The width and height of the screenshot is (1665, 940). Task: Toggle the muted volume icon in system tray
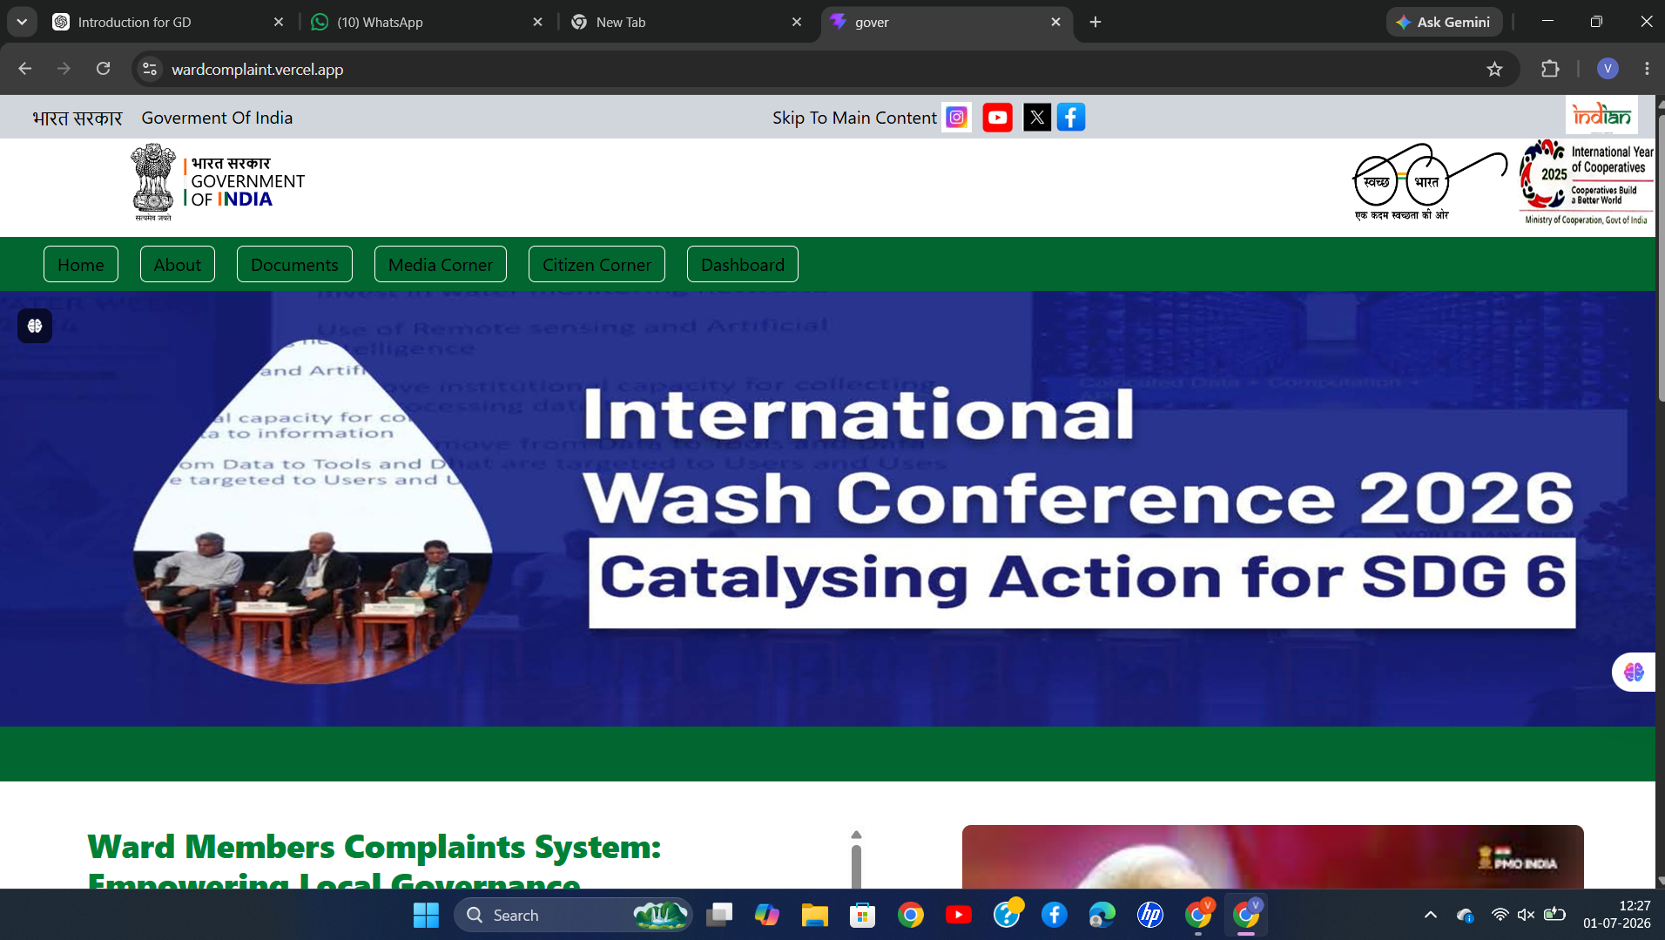click(1526, 915)
